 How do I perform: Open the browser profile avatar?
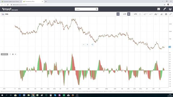168,5
